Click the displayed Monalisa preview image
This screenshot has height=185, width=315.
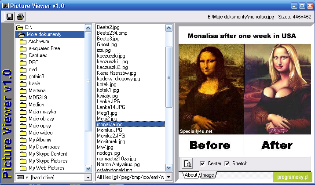tap(245, 91)
